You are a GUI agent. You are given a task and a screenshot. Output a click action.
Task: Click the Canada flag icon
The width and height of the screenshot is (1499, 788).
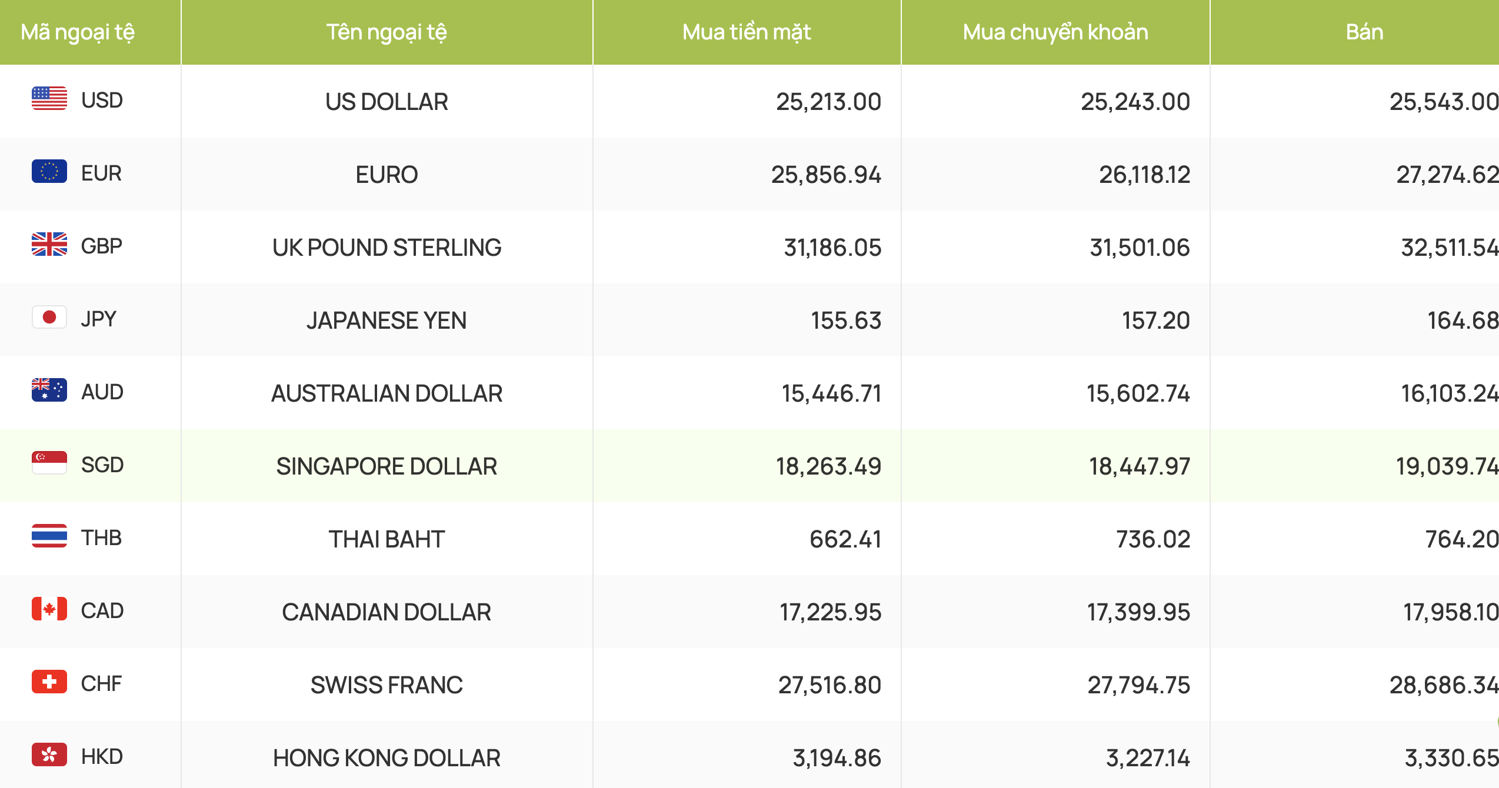(x=49, y=609)
